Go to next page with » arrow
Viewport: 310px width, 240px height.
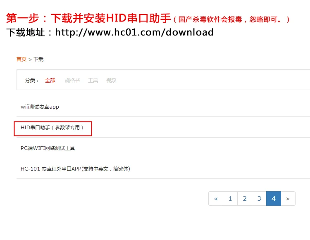(288, 199)
